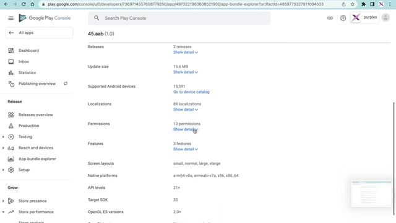Open the user profile avatar
Image resolution: width=396 pixels, height=223 pixels.
(x=385, y=17)
